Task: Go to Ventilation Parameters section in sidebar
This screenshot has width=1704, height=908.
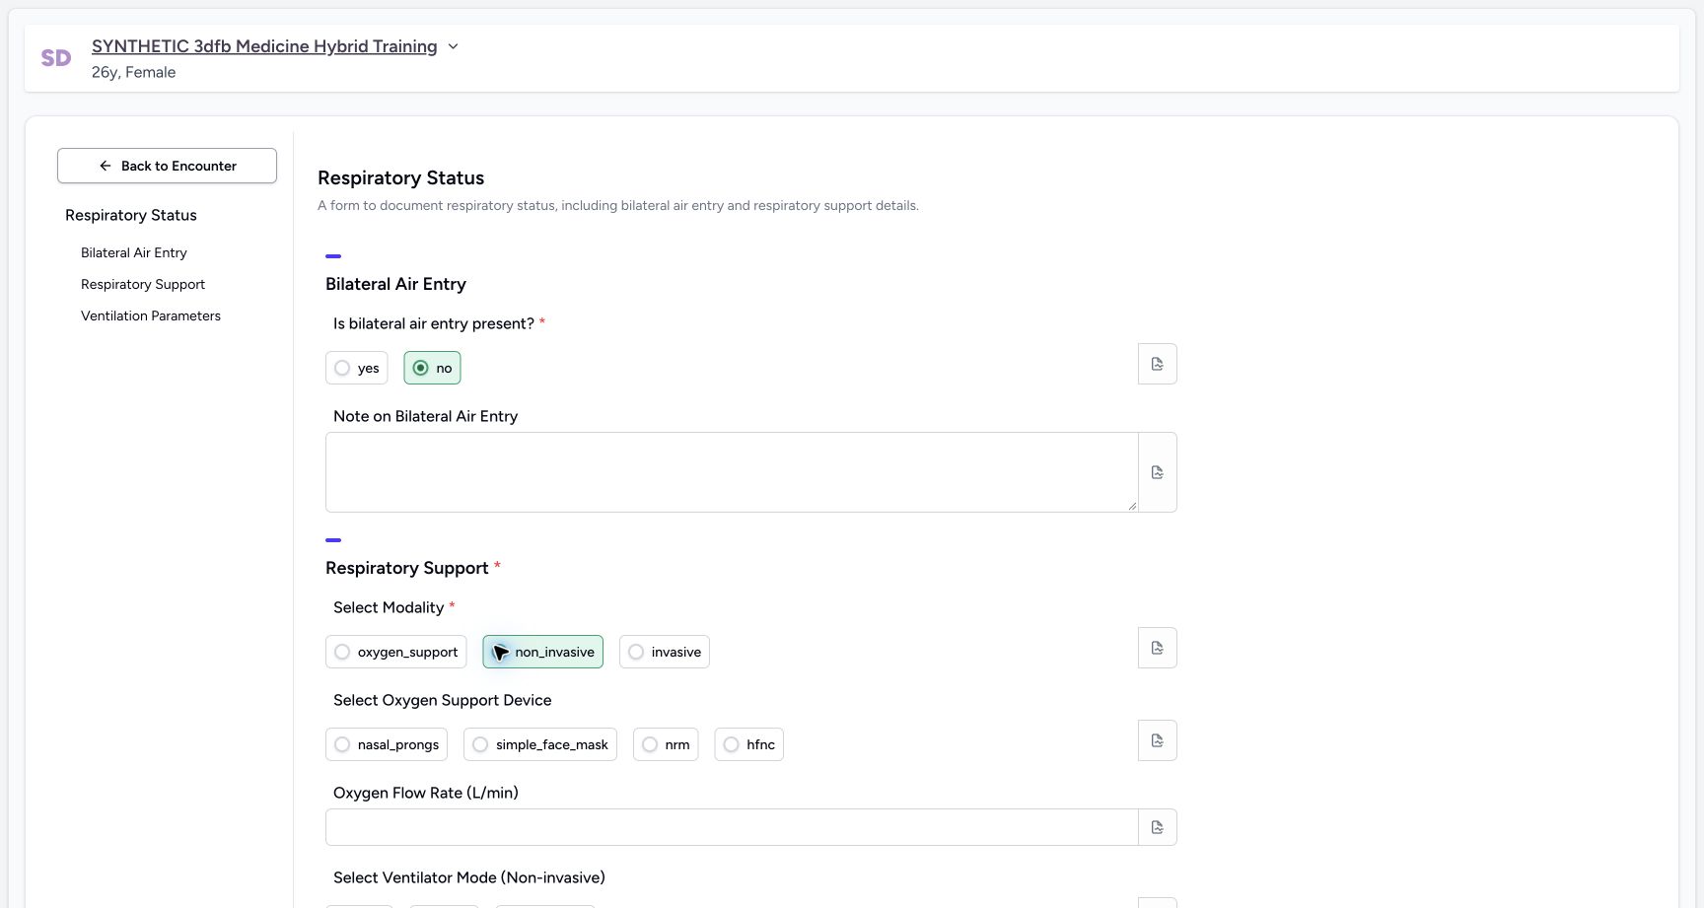Action: click(151, 315)
